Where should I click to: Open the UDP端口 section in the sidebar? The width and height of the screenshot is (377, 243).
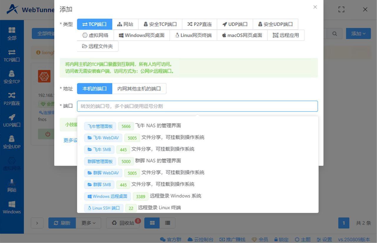pyautogui.click(x=12, y=121)
